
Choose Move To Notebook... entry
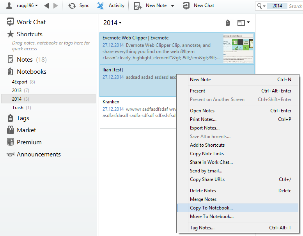[238, 216]
